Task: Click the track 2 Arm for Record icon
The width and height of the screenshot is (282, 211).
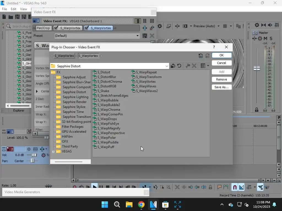Action: pyautogui.click(x=29, y=149)
